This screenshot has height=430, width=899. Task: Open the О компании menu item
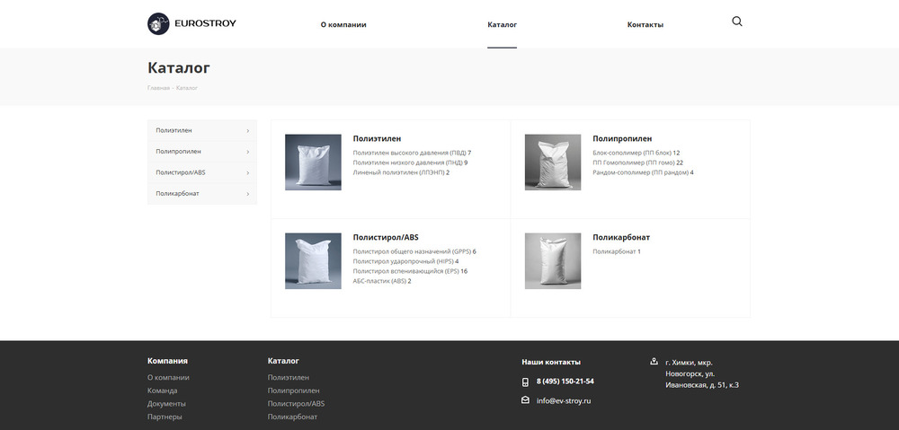343,25
